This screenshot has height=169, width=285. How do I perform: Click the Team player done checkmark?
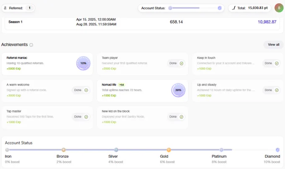181,63
